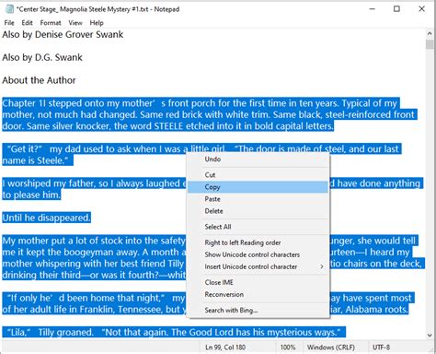Click the 'Also by D.G. Swank' line
The width and height of the screenshot is (436, 354).
point(42,57)
